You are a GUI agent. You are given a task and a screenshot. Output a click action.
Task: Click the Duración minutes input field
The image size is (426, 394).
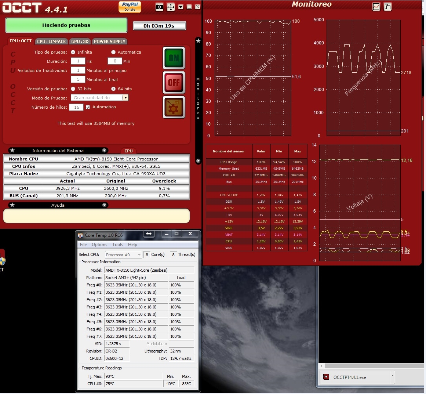click(x=114, y=61)
